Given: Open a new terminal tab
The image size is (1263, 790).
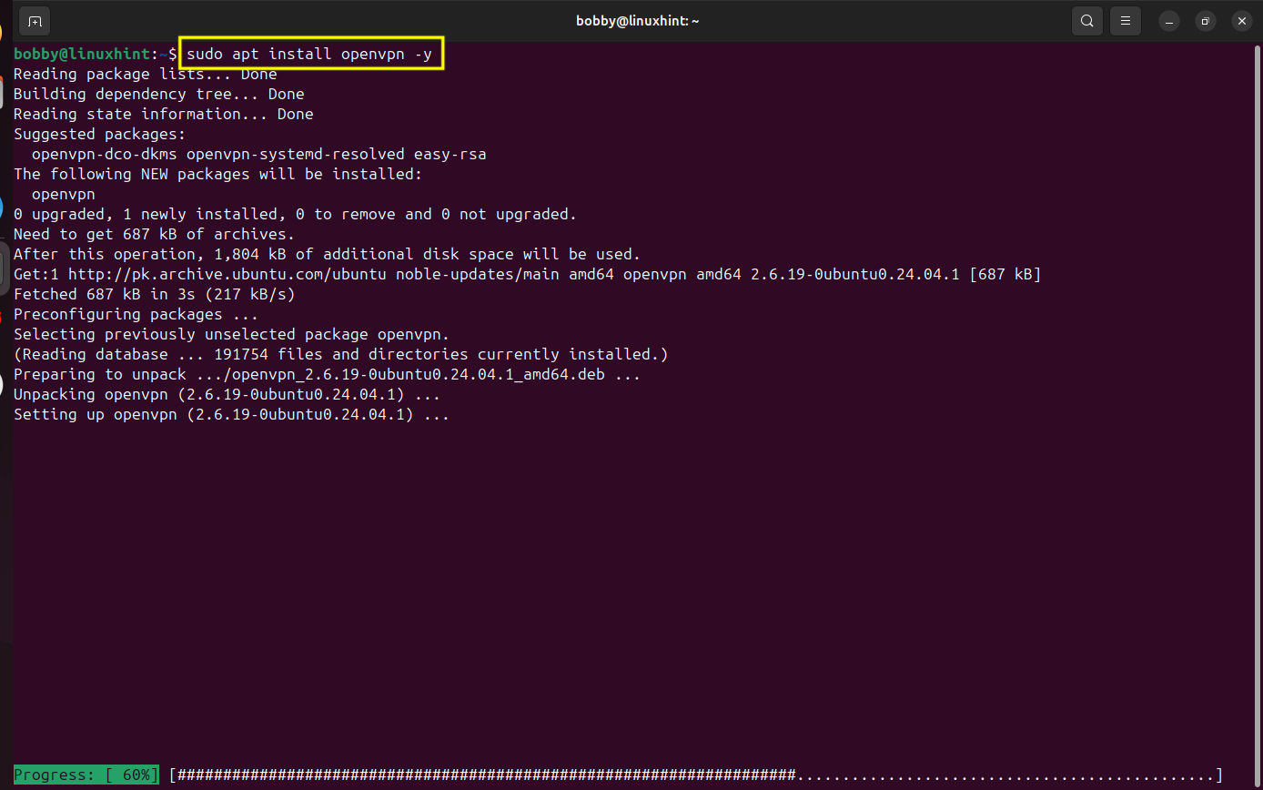Looking at the screenshot, I should click(35, 21).
